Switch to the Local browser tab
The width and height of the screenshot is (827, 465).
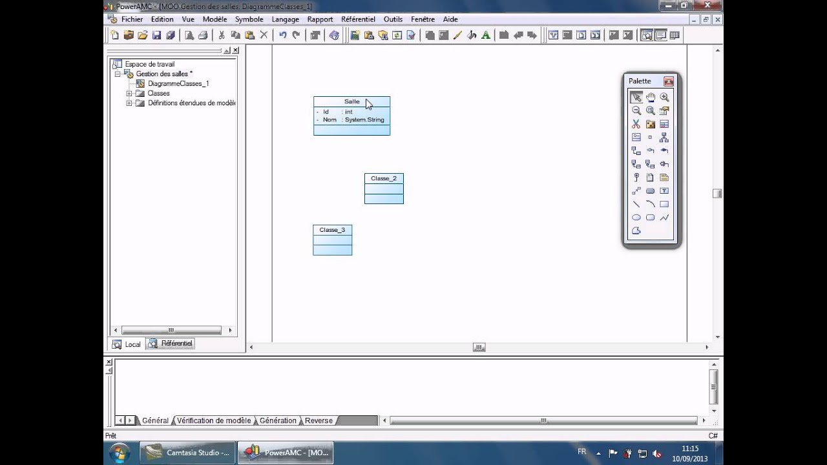(126, 344)
